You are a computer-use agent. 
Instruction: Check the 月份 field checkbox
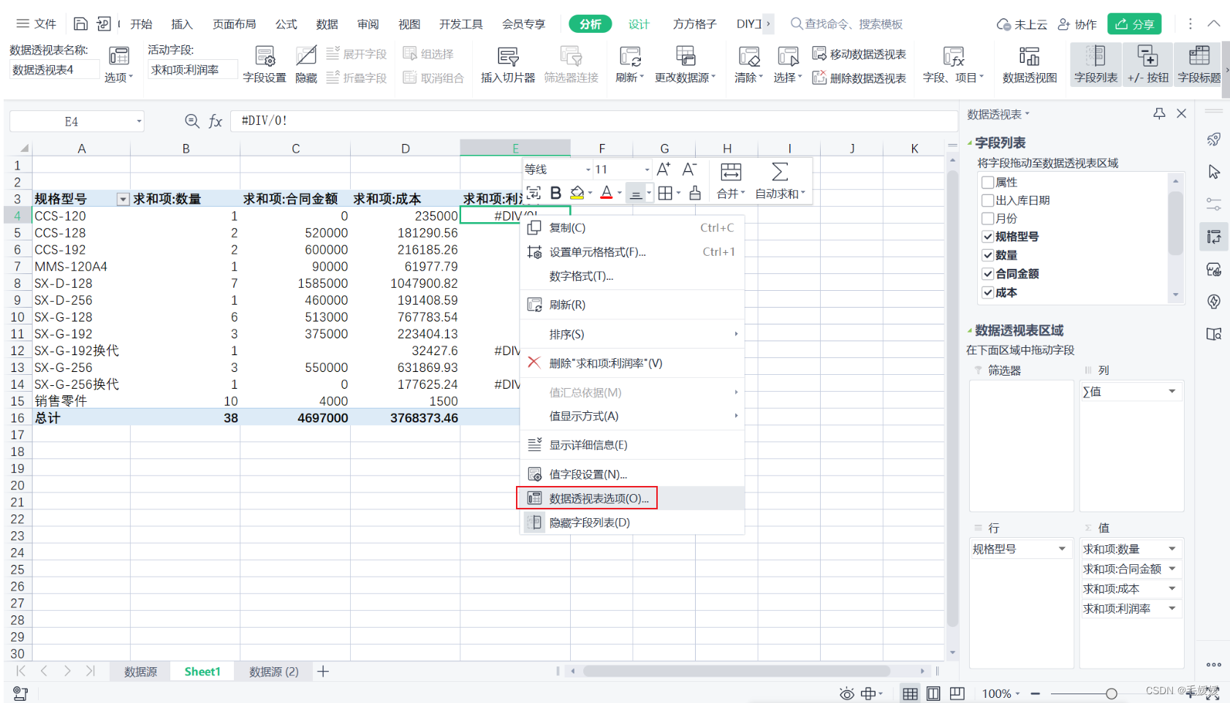tap(987, 218)
